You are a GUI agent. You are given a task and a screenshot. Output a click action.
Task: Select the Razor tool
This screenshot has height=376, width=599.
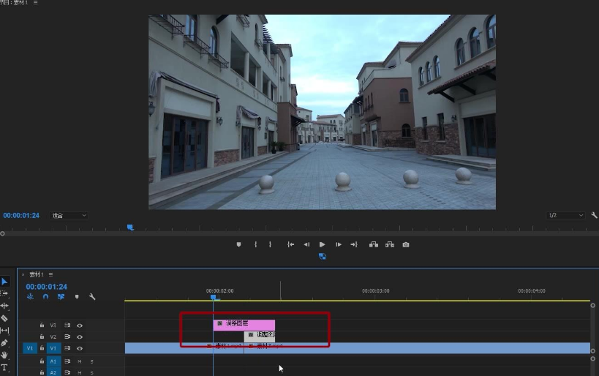(4, 318)
